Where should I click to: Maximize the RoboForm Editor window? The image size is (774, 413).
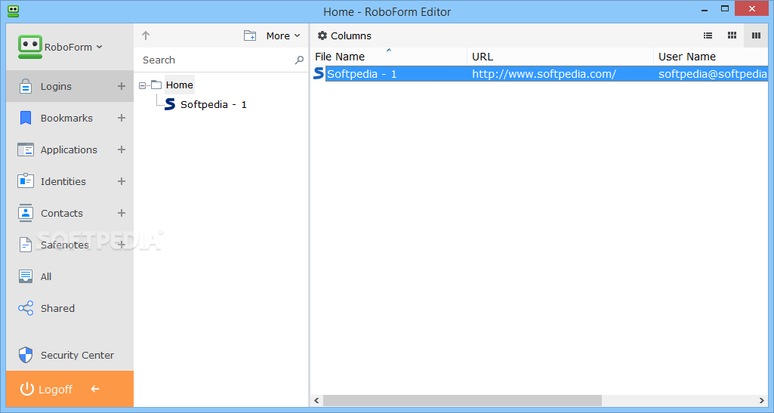click(725, 8)
